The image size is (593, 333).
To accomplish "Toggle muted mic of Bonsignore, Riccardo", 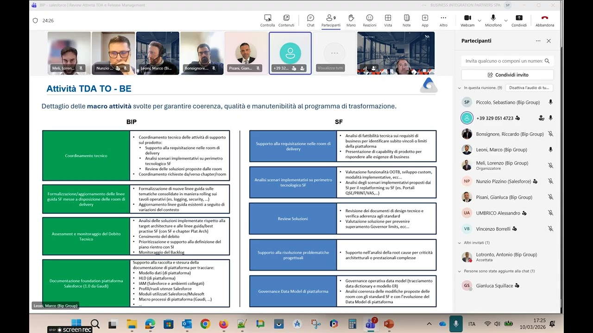I will coord(550,134).
